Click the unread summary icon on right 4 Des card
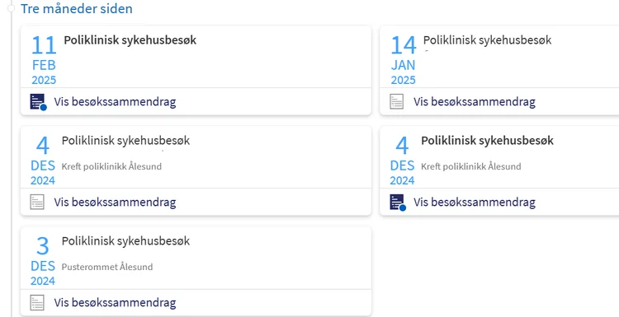Viewport: 619px width, 317px height. 398,203
